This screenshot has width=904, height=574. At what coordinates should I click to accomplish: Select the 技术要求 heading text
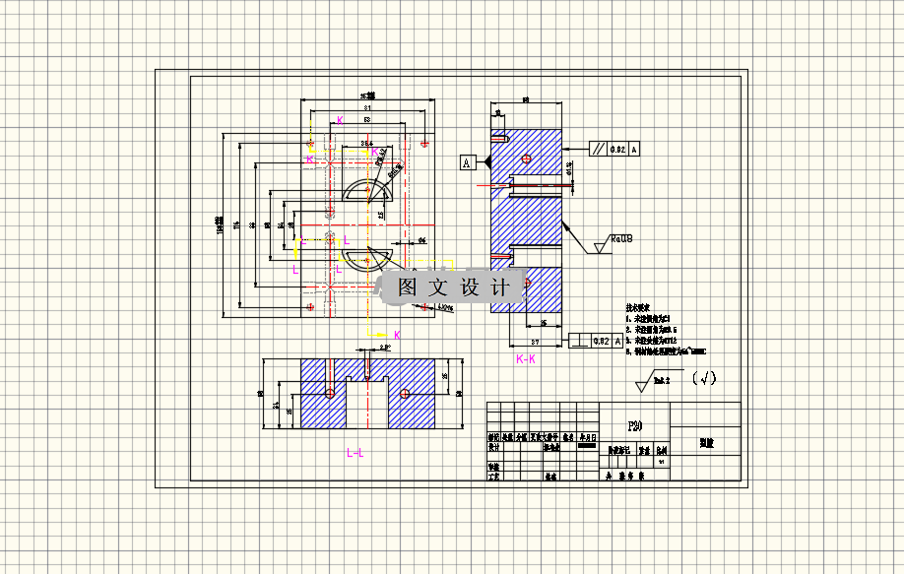638,308
